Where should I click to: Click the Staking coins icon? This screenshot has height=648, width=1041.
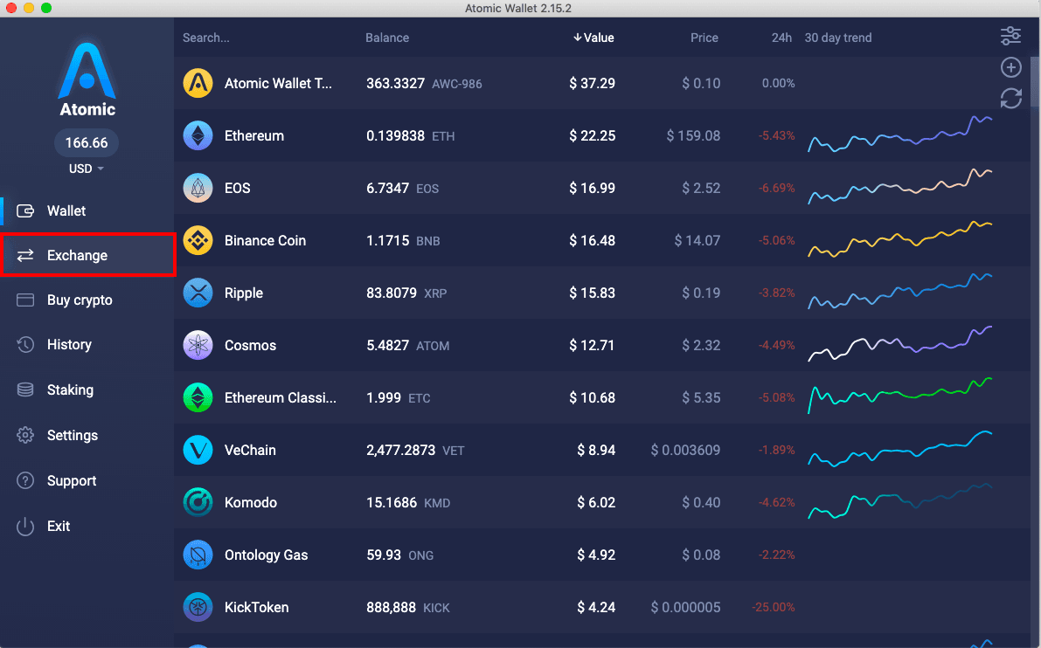[25, 390]
